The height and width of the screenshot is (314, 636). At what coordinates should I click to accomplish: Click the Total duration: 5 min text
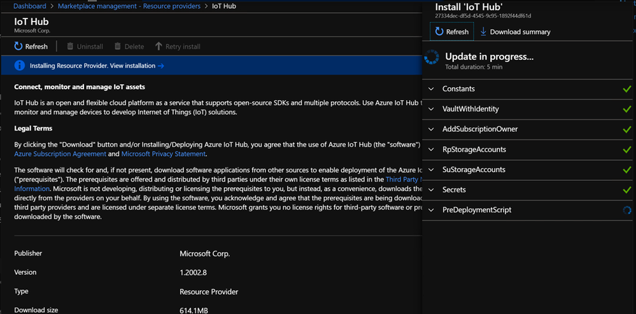[474, 67]
